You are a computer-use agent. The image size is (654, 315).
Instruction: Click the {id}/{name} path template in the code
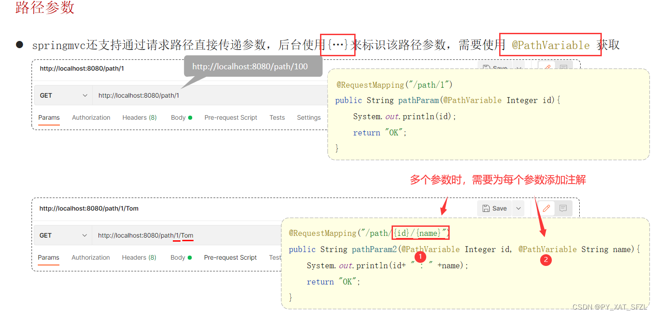click(420, 233)
